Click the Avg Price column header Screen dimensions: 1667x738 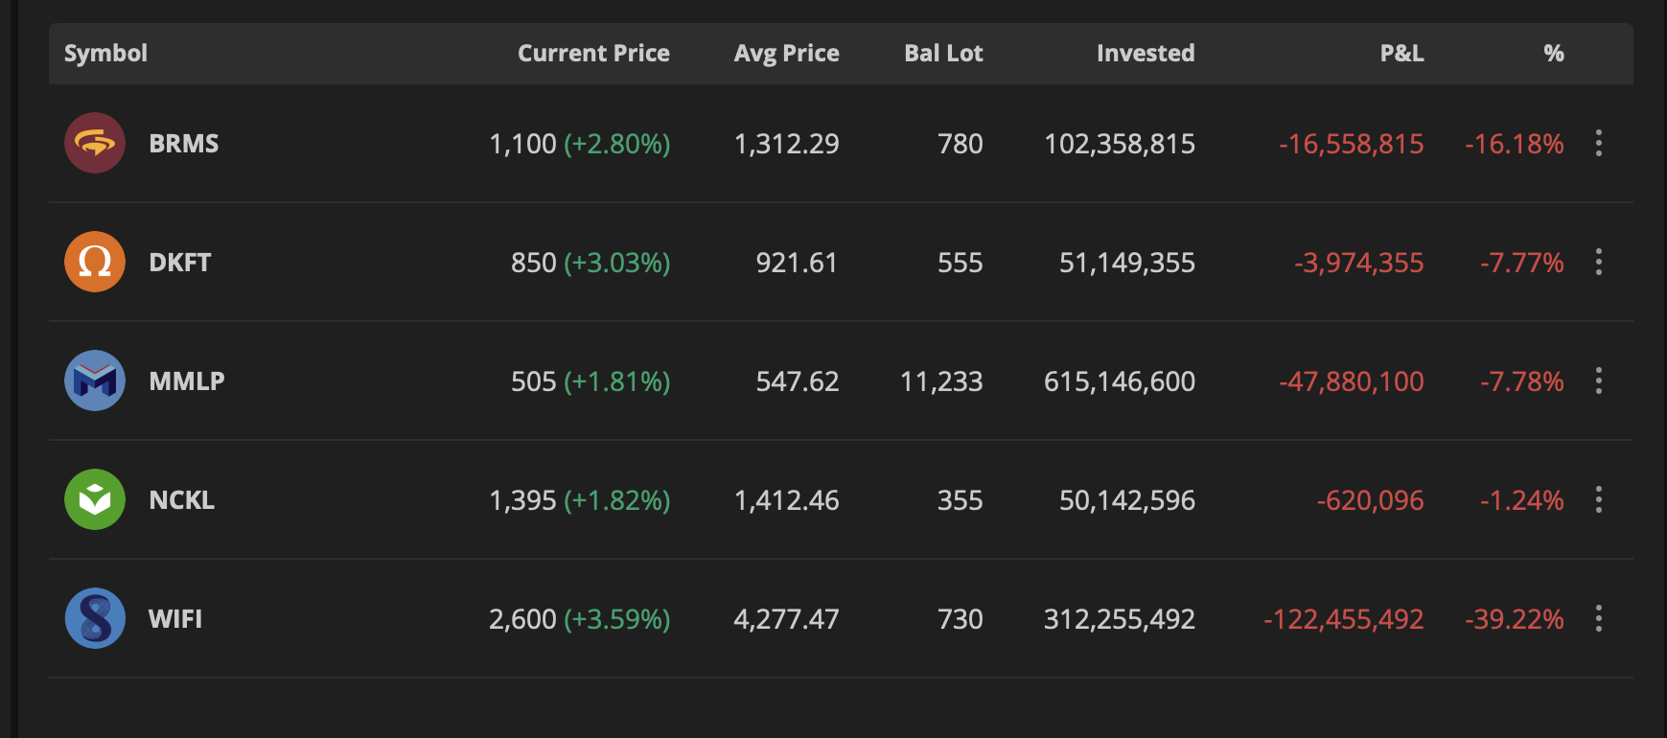coord(786,54)
